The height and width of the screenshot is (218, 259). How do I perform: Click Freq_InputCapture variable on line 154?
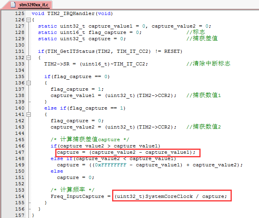click(x=77, y=196)
